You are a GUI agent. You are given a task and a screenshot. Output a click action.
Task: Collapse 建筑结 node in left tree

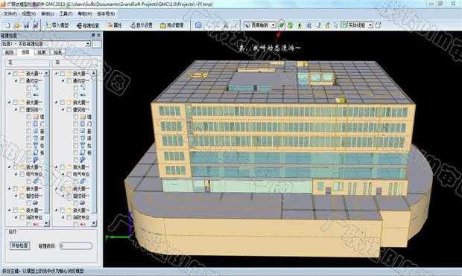16,109
